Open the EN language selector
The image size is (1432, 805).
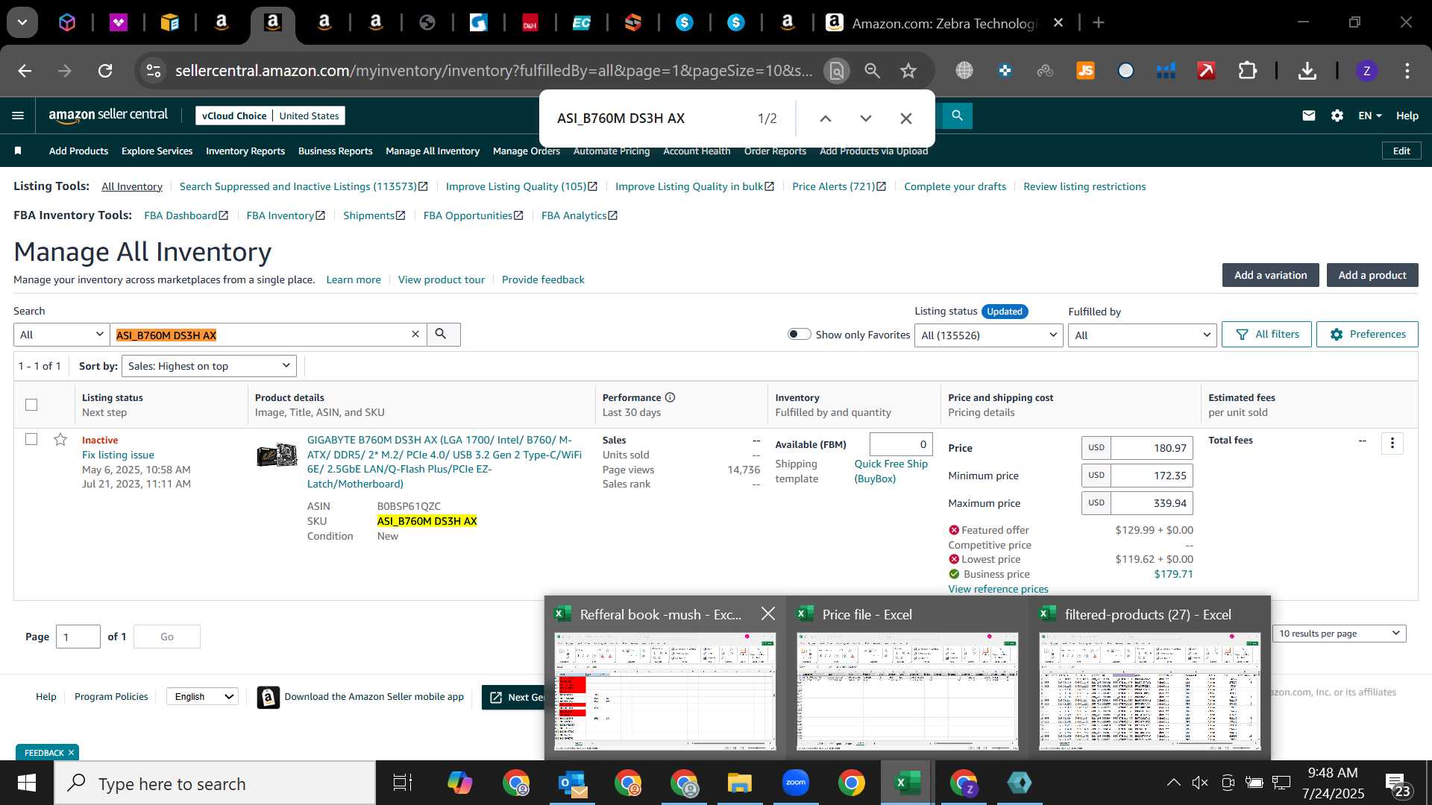(1369, 116)
